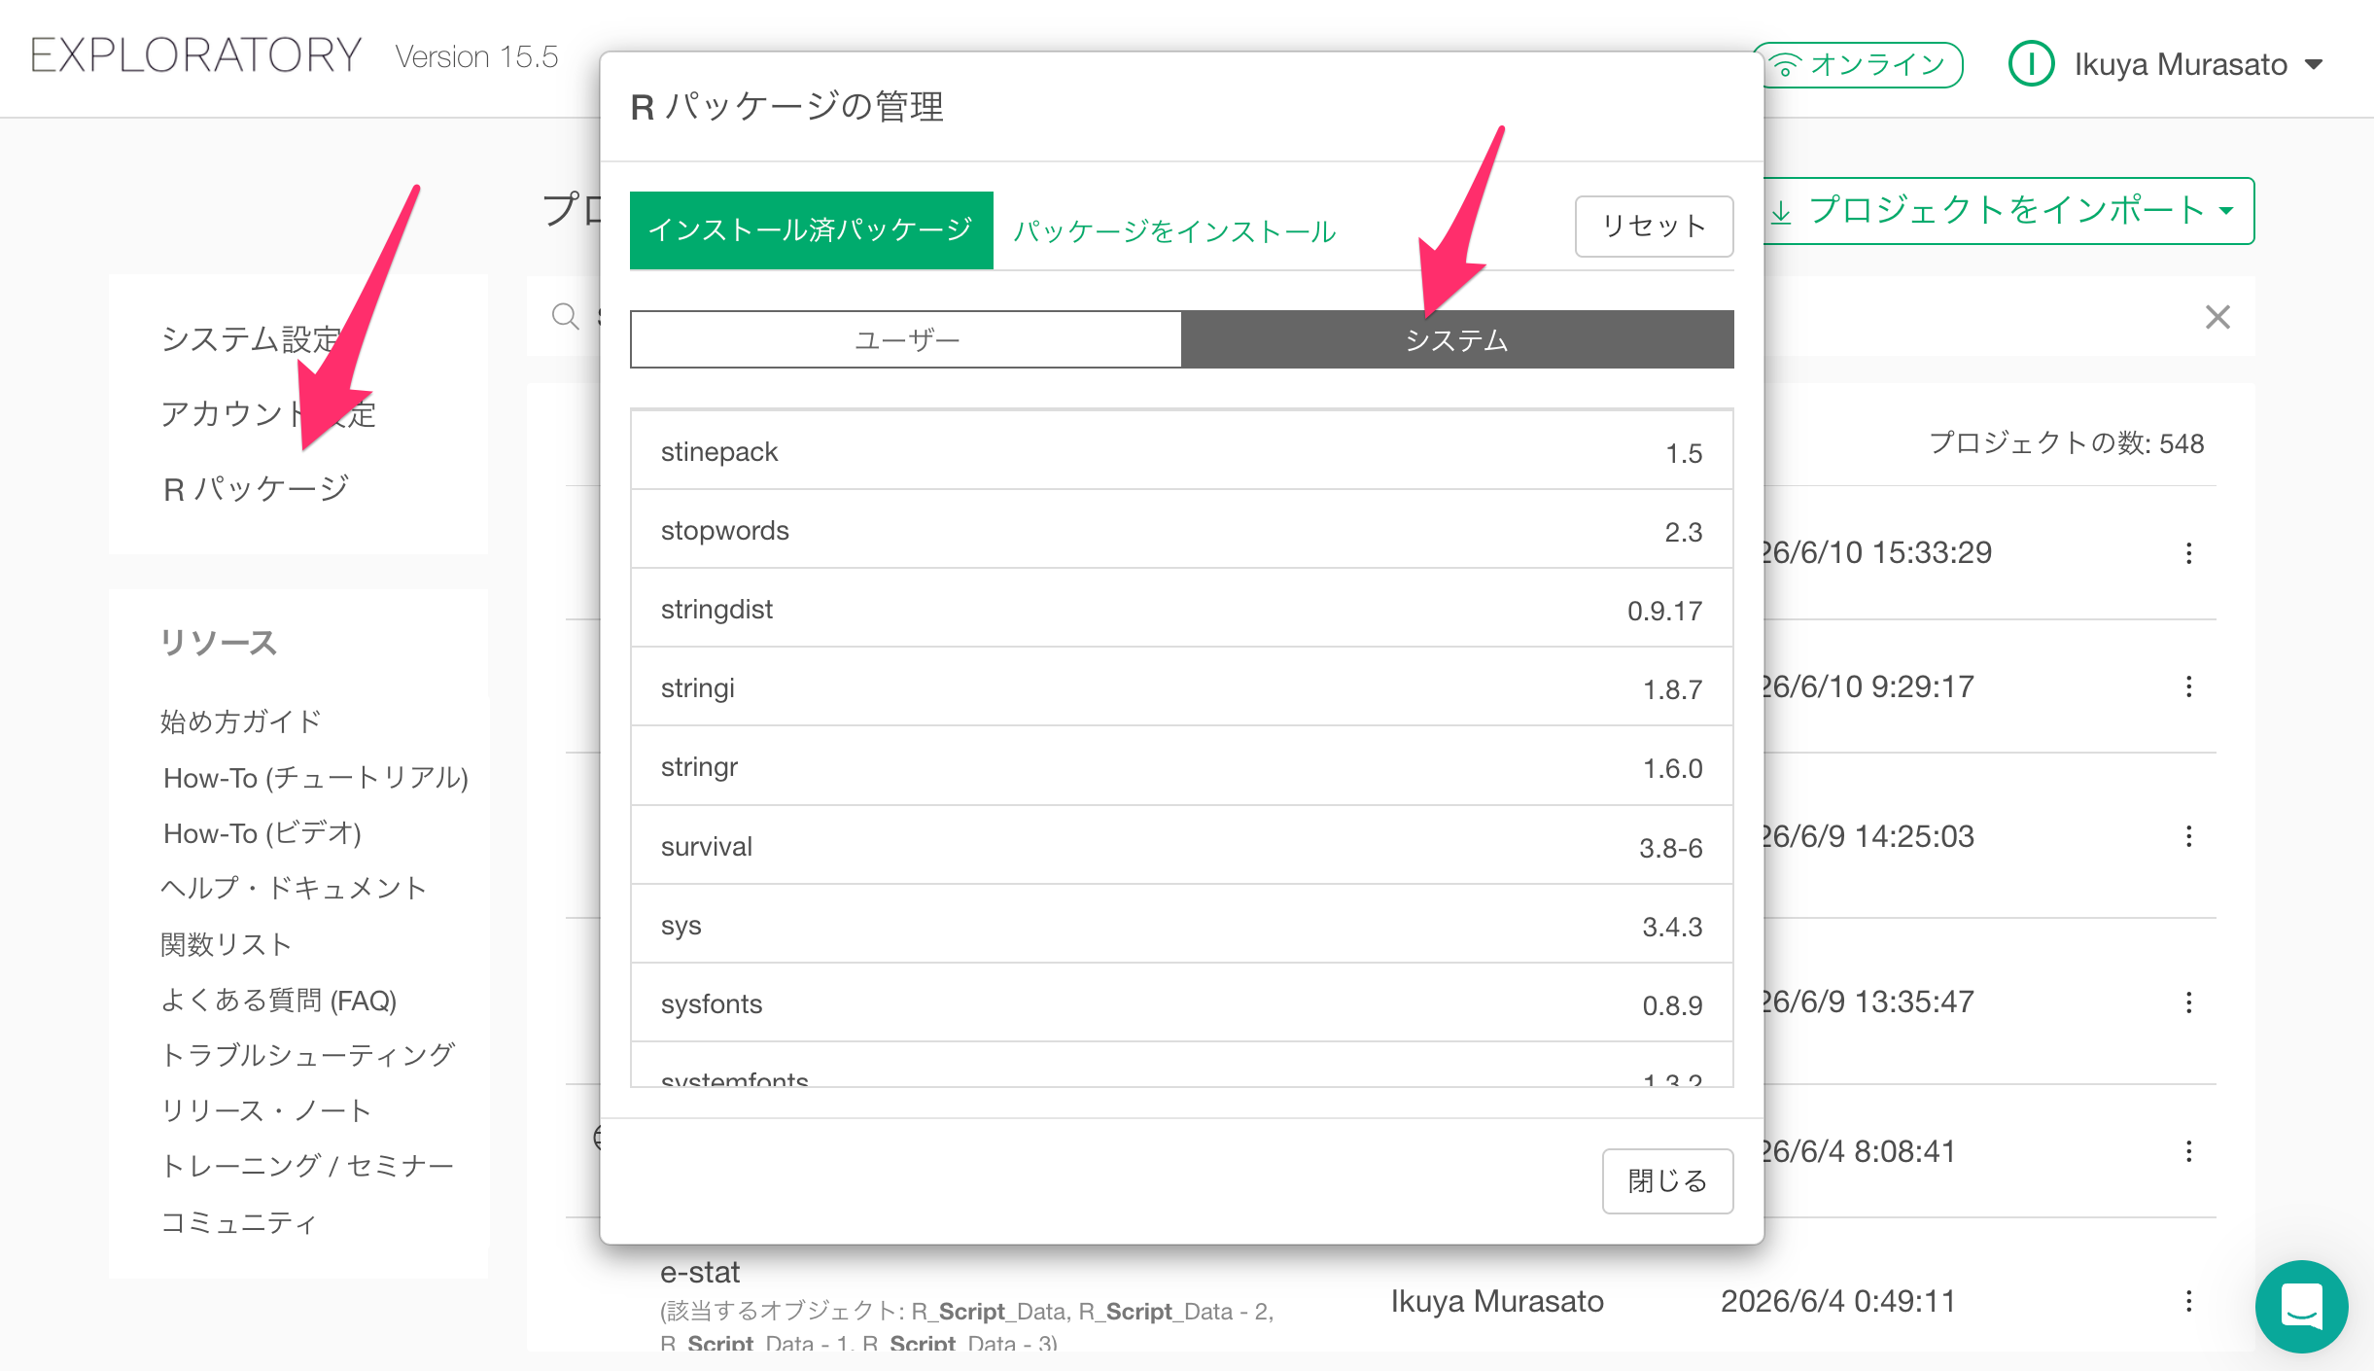Select the ユーザー packages tab

coord(906,339)
